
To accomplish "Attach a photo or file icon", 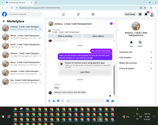I will pos(54,101).
